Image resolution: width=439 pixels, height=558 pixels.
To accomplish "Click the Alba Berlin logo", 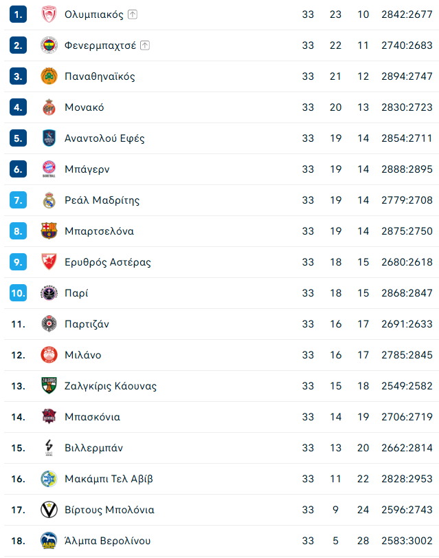I will click(x=49, y=541).
